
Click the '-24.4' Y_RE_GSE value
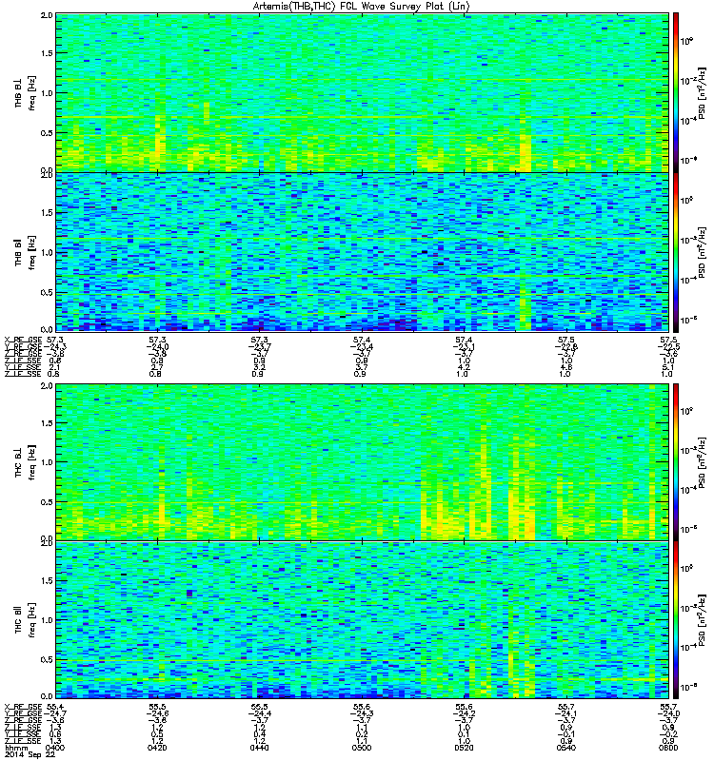[259, 713]
